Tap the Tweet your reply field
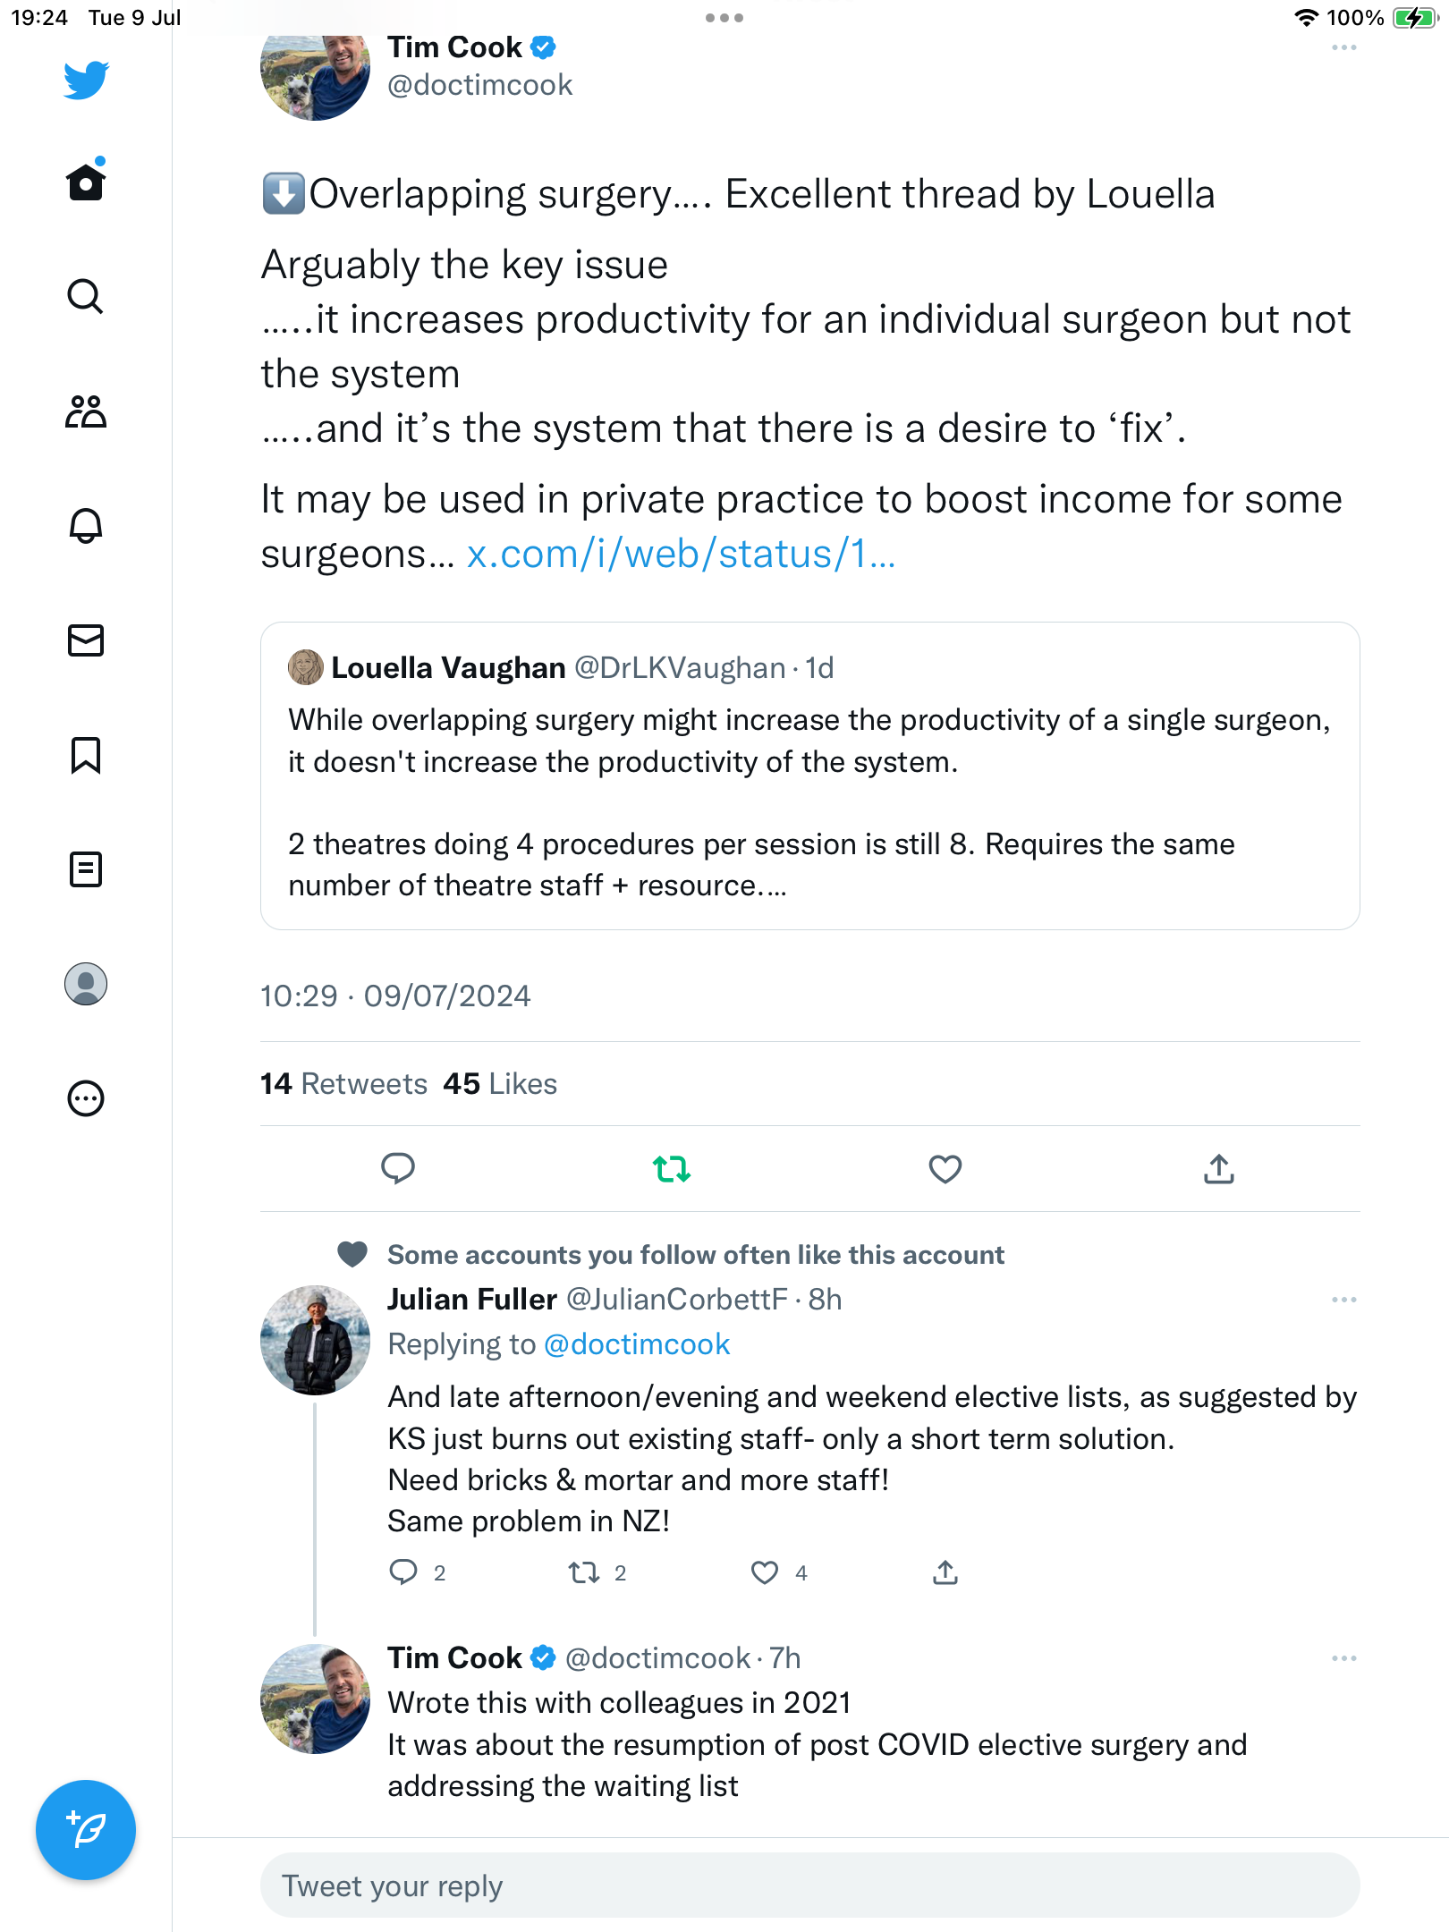This screenshot has width=1449, height=1932. (809, 1885)
